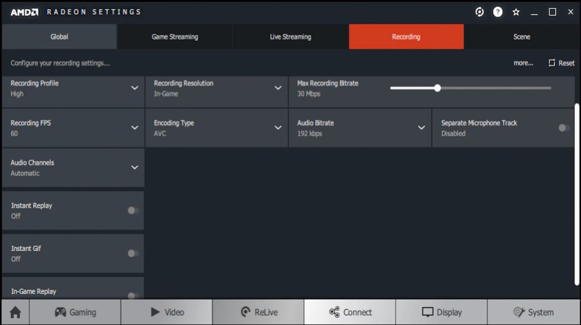Image resolution: width=581 pixels, height=325 pixels.
Task: Open the Display section label
Action: [x=449, y=313]
